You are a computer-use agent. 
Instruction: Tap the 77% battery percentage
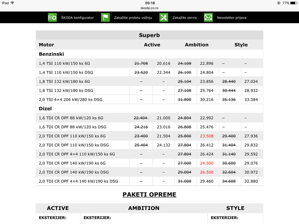click(286, 3)
